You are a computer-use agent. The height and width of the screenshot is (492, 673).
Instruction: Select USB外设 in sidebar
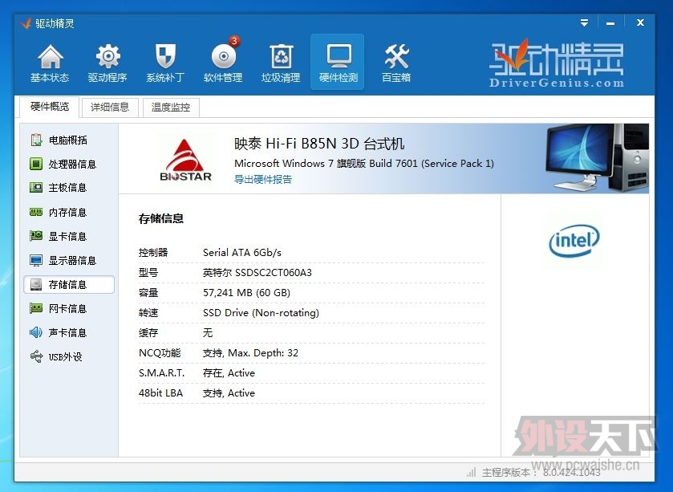coord(69,356)
